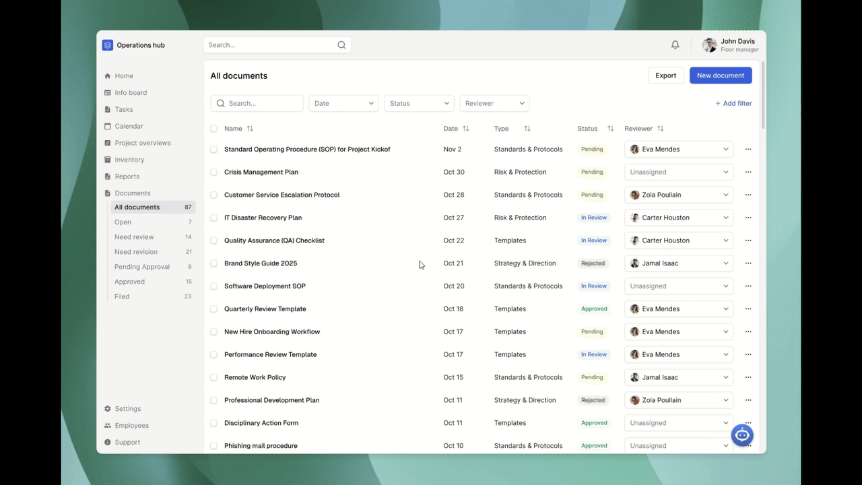Check the IT Disaster Recovery Plan checkbox
The image size is (862, 485).
point(213,218)
